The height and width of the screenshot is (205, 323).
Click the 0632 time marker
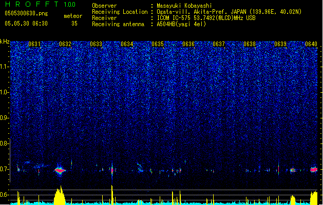65,44
